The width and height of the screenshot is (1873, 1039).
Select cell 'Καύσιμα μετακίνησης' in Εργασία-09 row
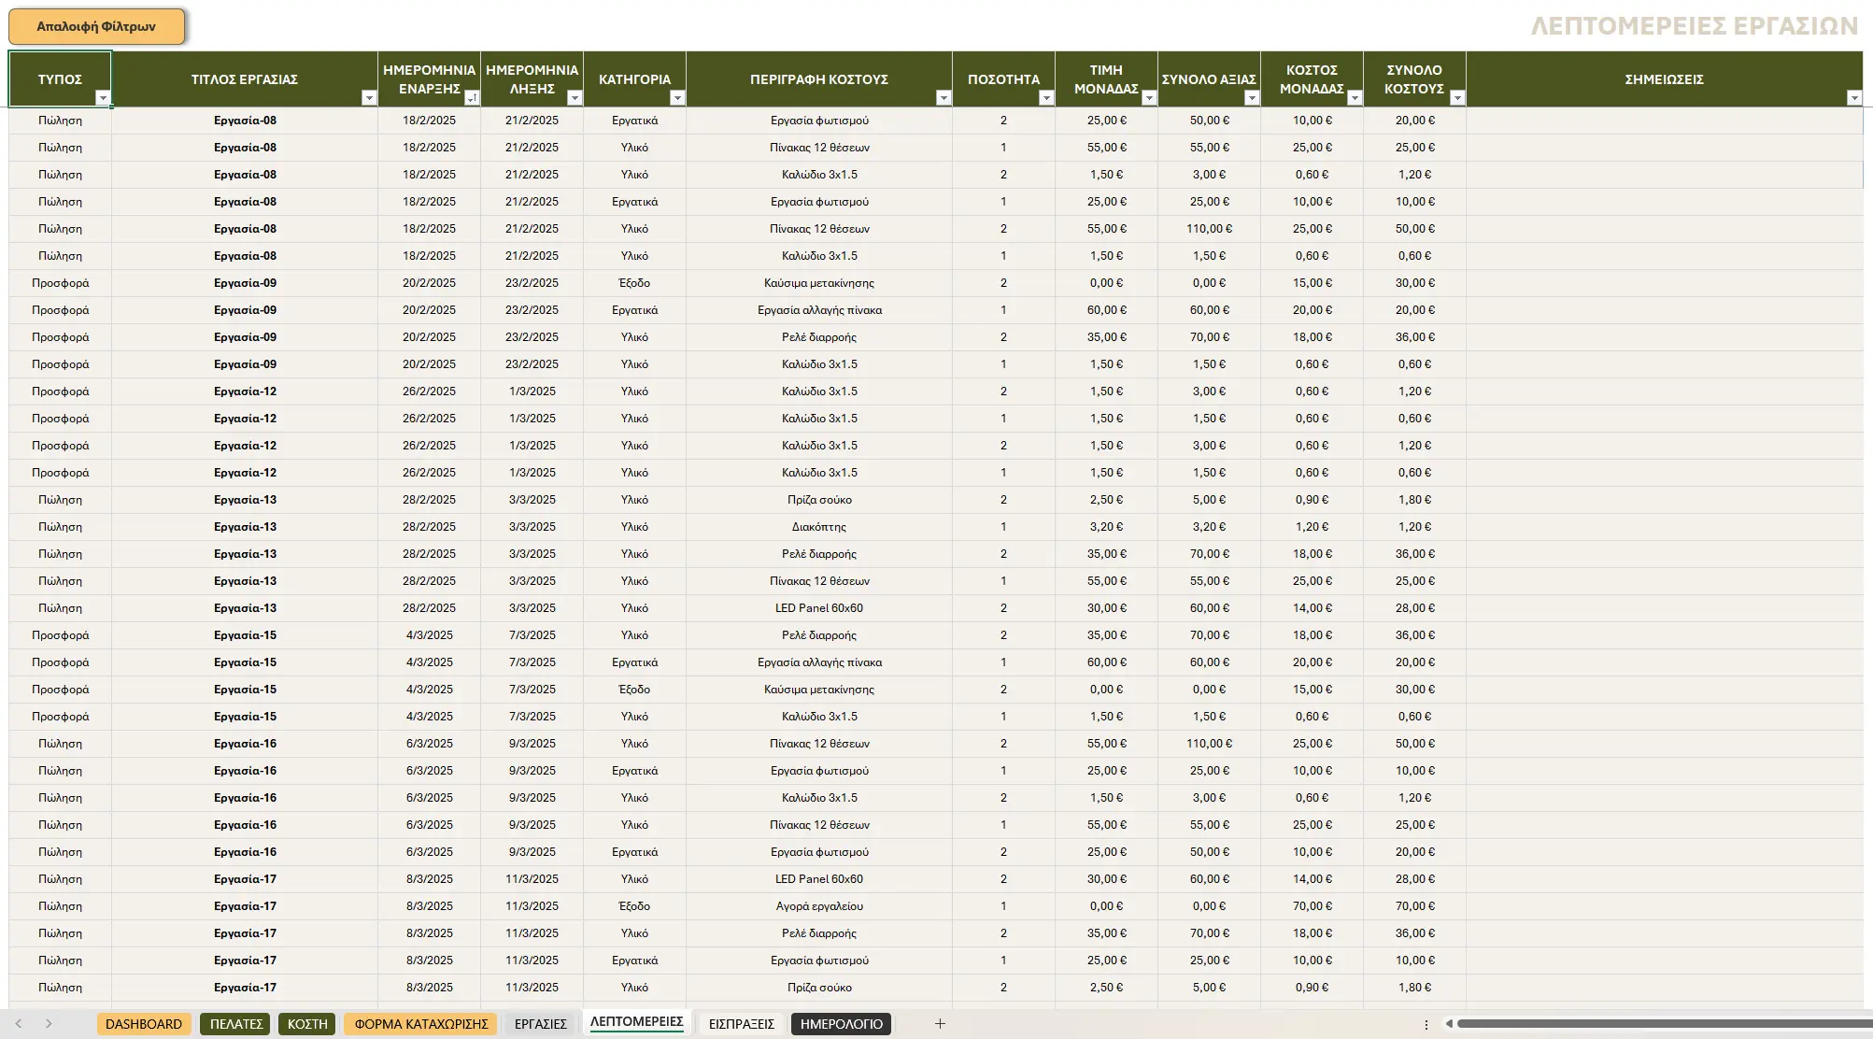819,283
